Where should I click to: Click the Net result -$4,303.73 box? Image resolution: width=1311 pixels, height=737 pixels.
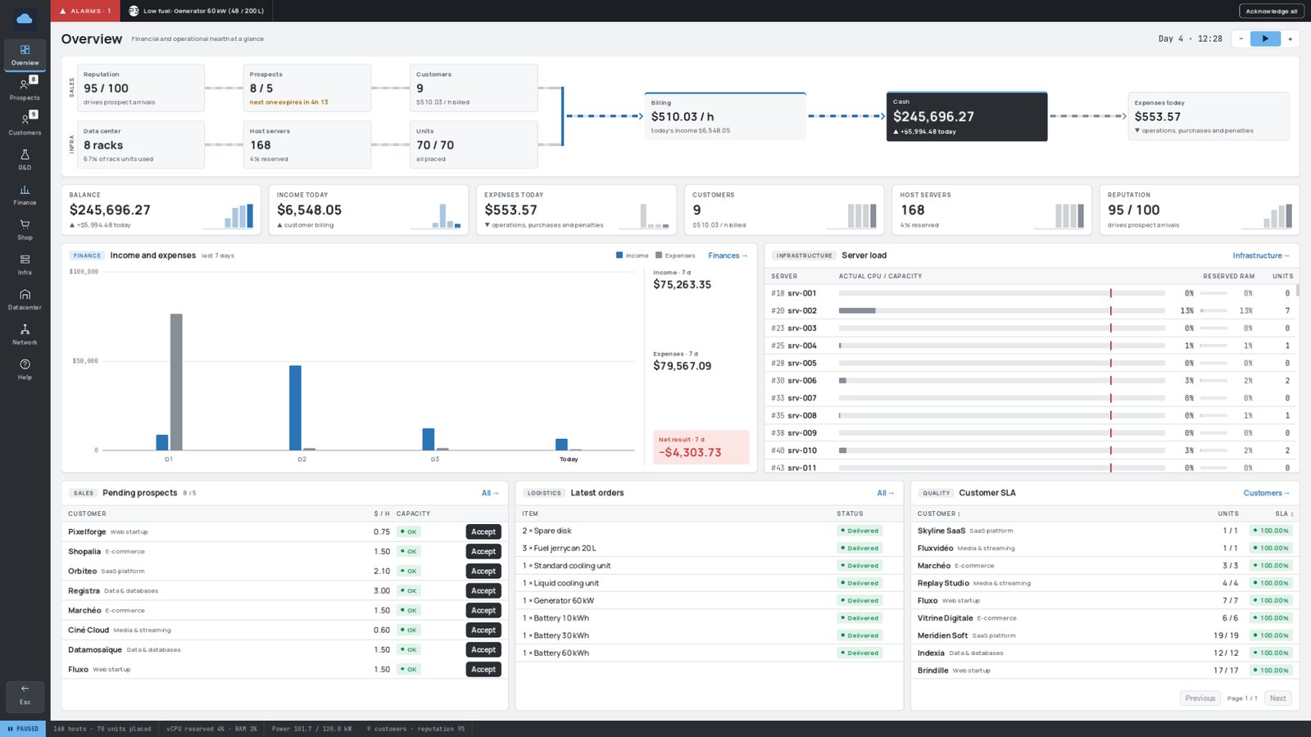[x=701, y=447]
